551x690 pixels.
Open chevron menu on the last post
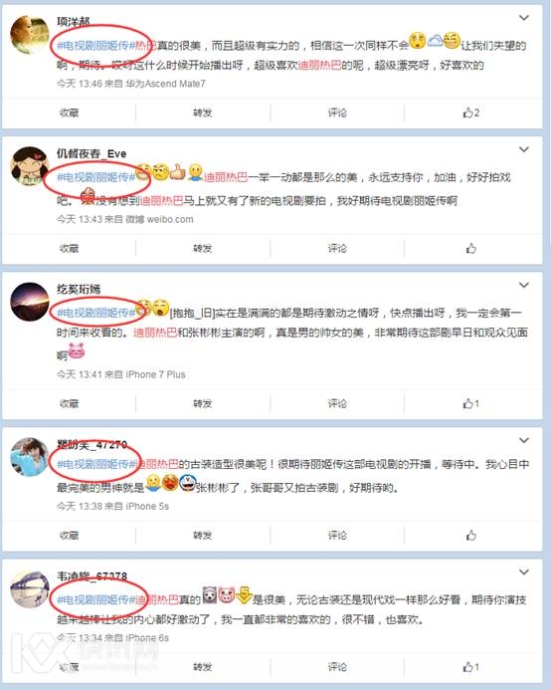(x=524, y=573)
